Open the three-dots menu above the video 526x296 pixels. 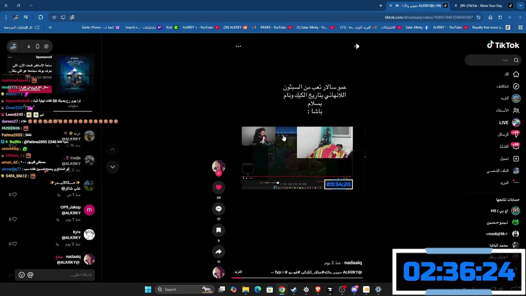(x=238, y=46)
